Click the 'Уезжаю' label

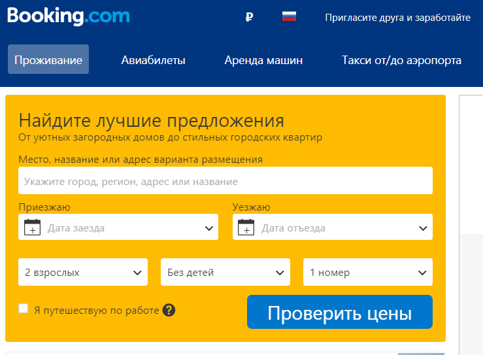coord(252,207)
